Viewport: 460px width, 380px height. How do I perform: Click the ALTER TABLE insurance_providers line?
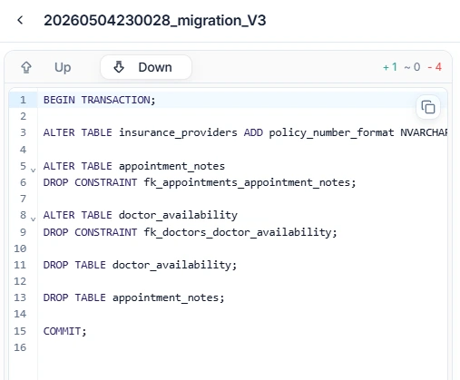[x=245, y=132]
